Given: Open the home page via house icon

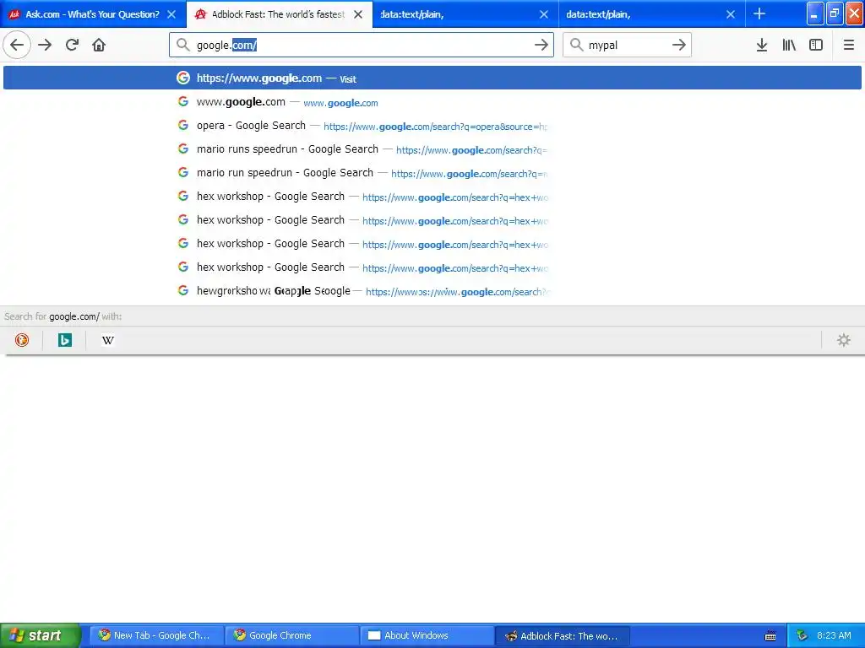Looking at the screenshot, I should (99, 46).
